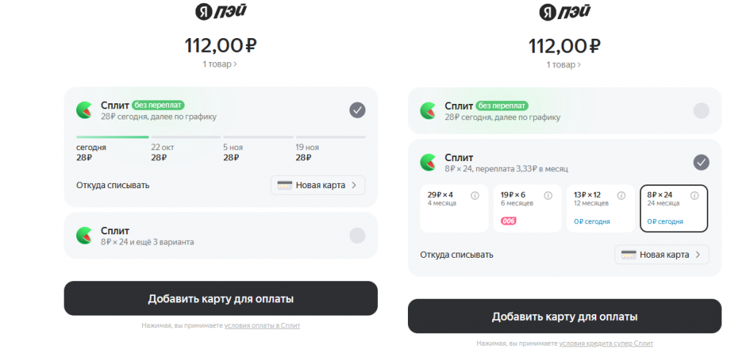The image size is (750, 361).
Task: Open 'условия оплаты в Сплит' link
Action: [261, 325]
